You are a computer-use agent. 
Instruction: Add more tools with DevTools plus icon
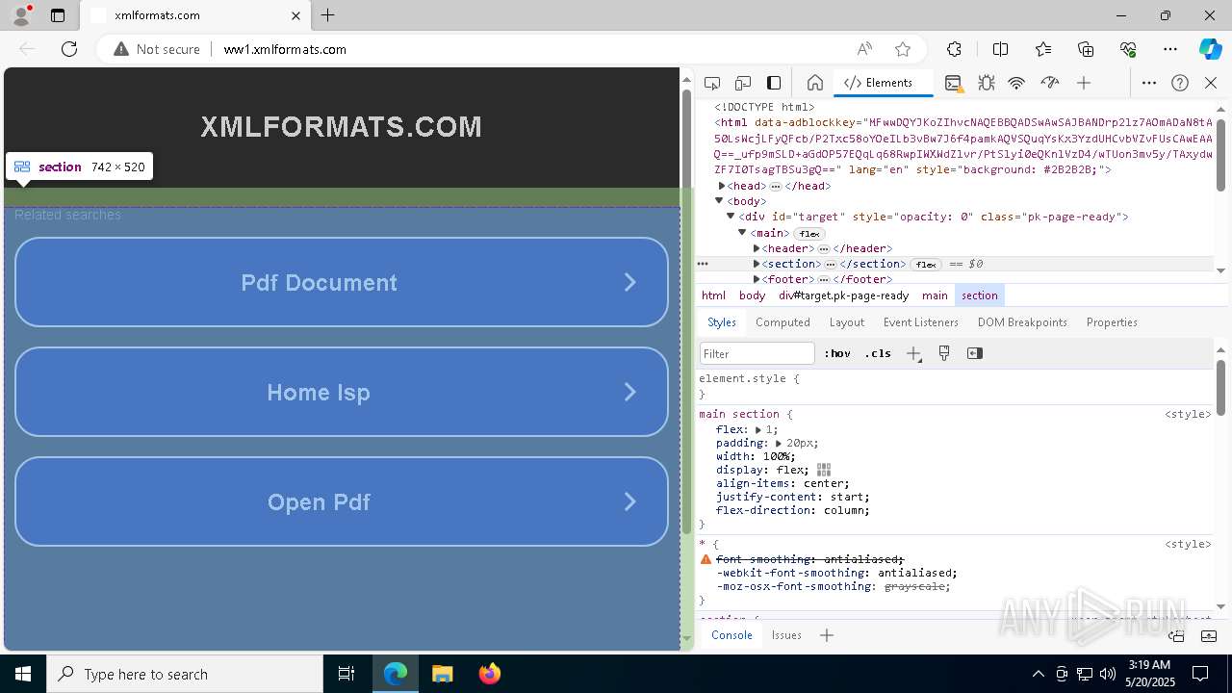1084,83
